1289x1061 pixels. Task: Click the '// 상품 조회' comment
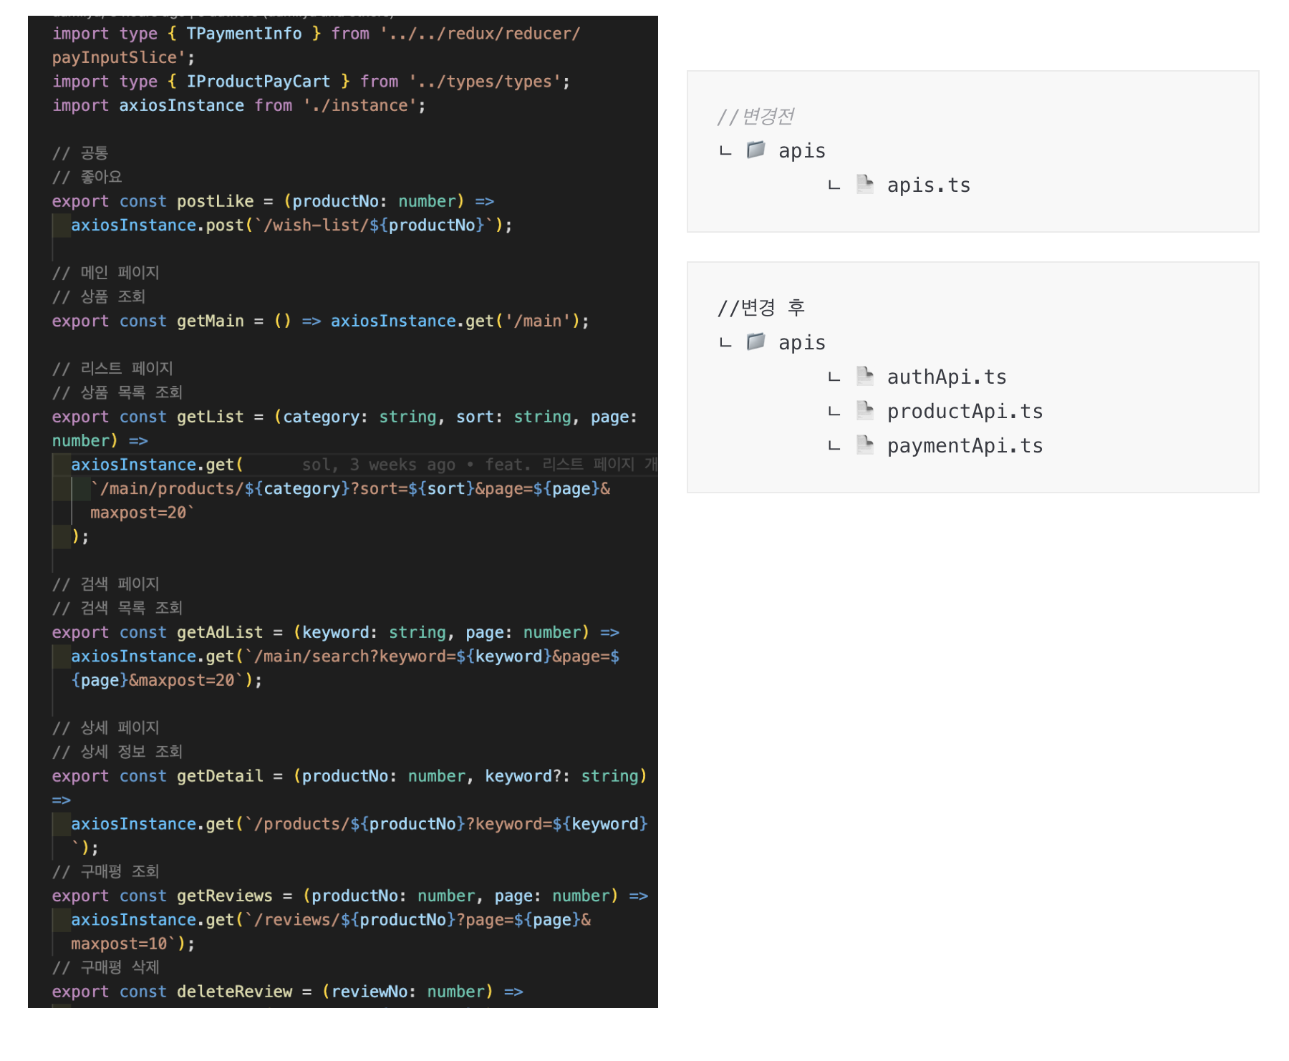[x=99, y=296]
